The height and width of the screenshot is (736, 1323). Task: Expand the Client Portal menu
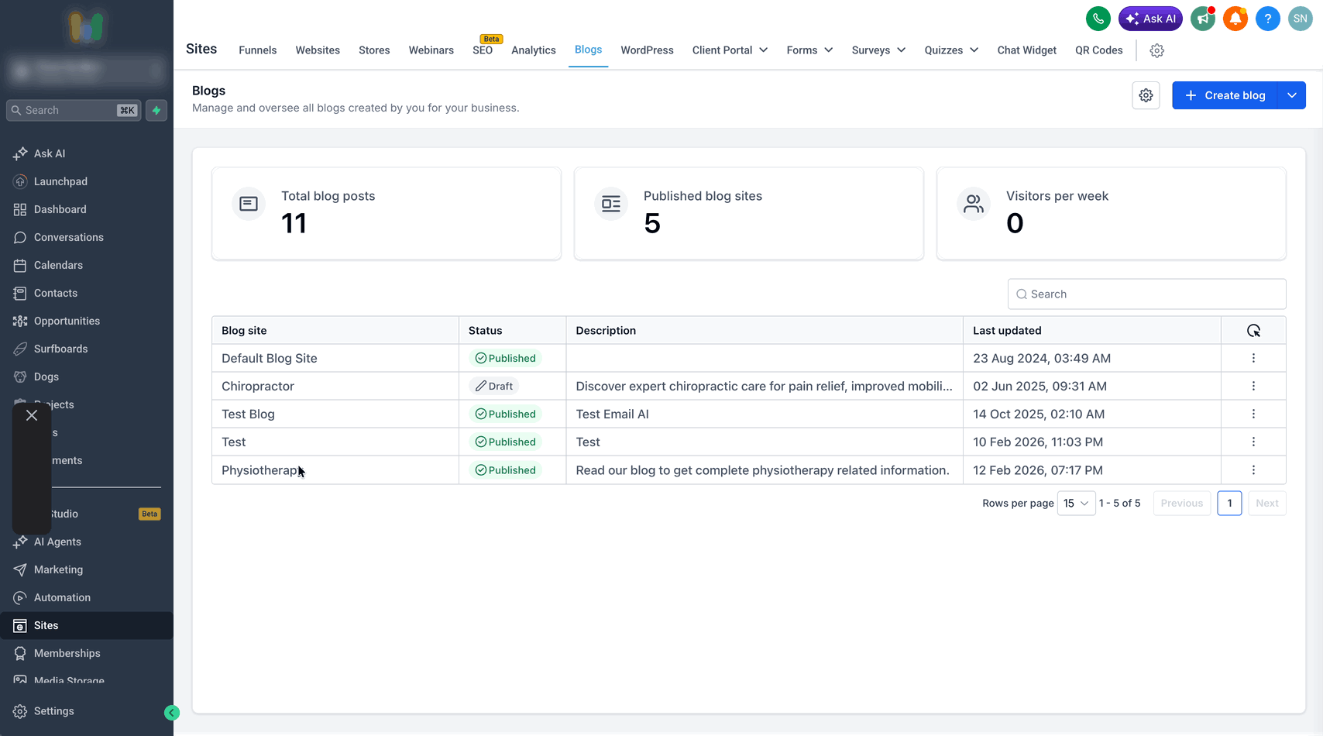730,50
